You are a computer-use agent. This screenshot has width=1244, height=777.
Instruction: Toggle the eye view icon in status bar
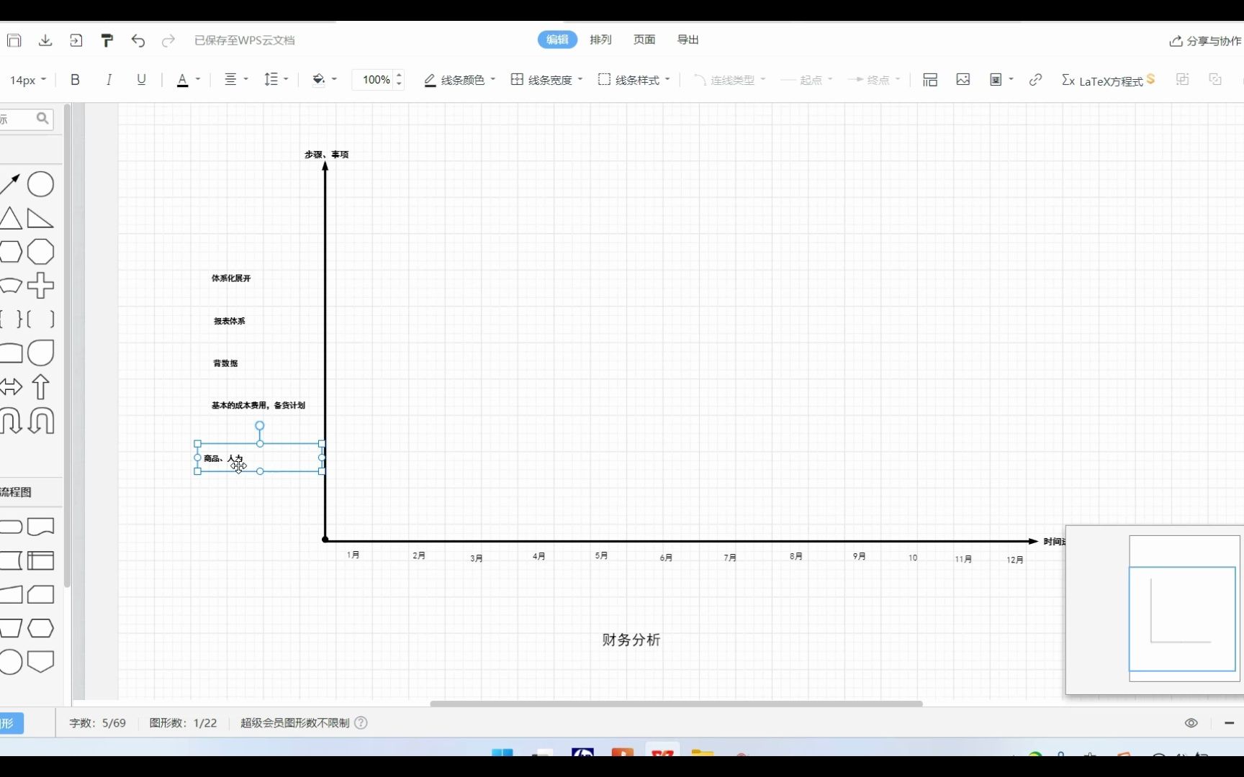click(1191, 723)
